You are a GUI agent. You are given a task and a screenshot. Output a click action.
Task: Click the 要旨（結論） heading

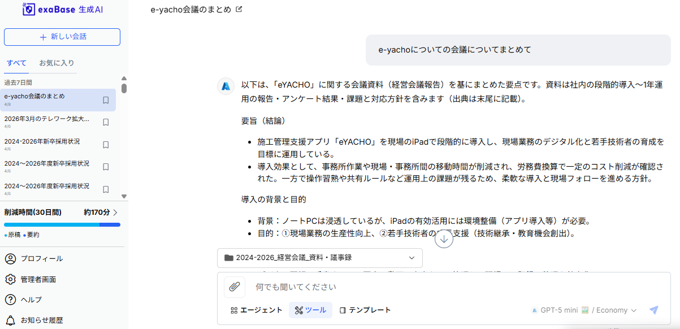tap(263, 121)
